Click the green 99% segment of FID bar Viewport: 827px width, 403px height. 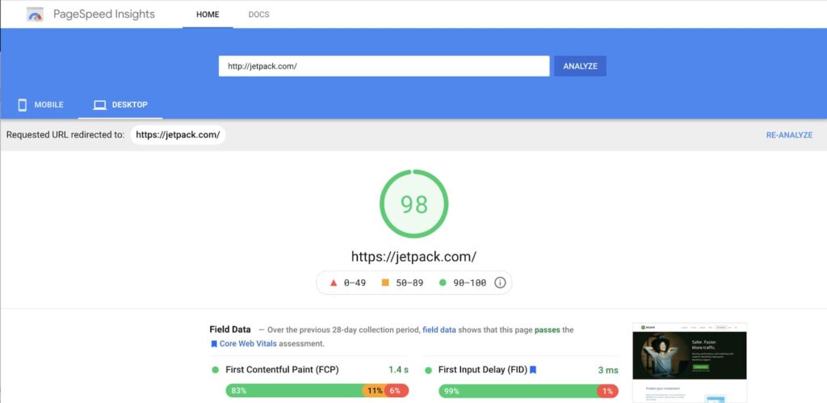click(x=518, y=391)
